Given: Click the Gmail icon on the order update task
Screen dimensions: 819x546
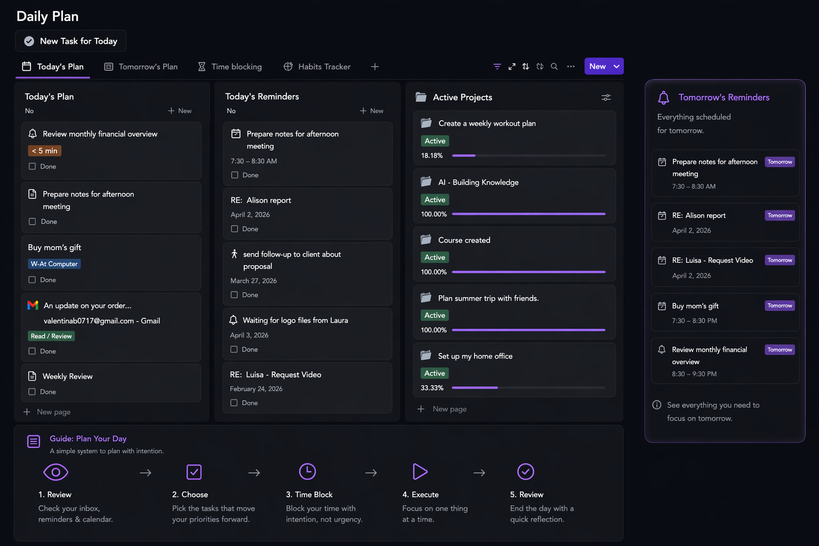Looking at the screenshot, I should click(x=33, y=305).
